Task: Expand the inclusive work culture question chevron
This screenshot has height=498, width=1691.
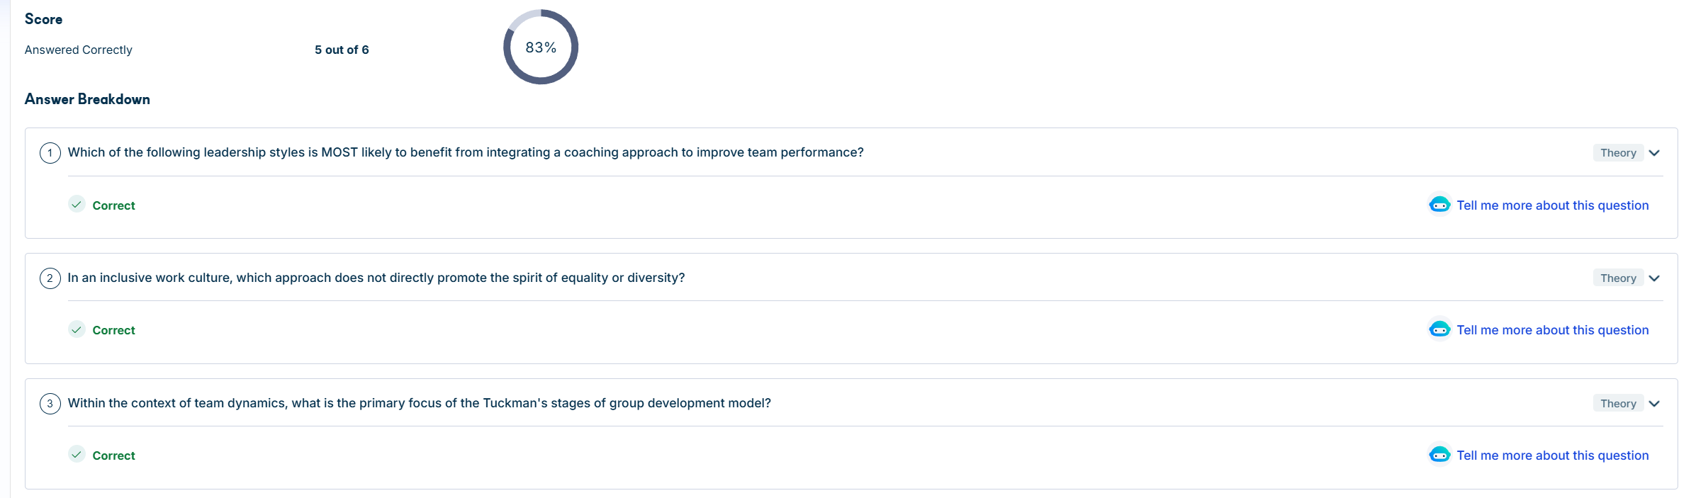Action: coord(1654,278)
